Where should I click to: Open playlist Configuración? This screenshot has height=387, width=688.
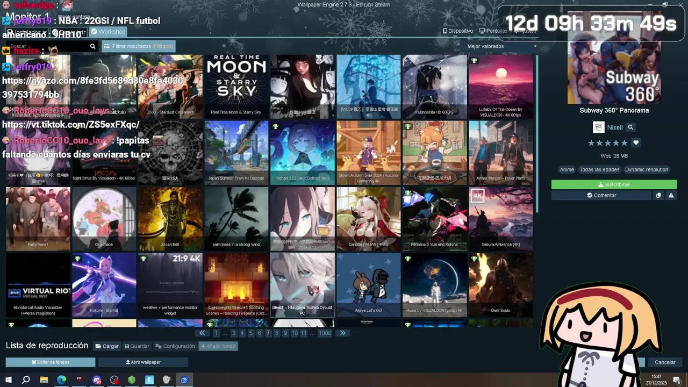pos(175,346)
